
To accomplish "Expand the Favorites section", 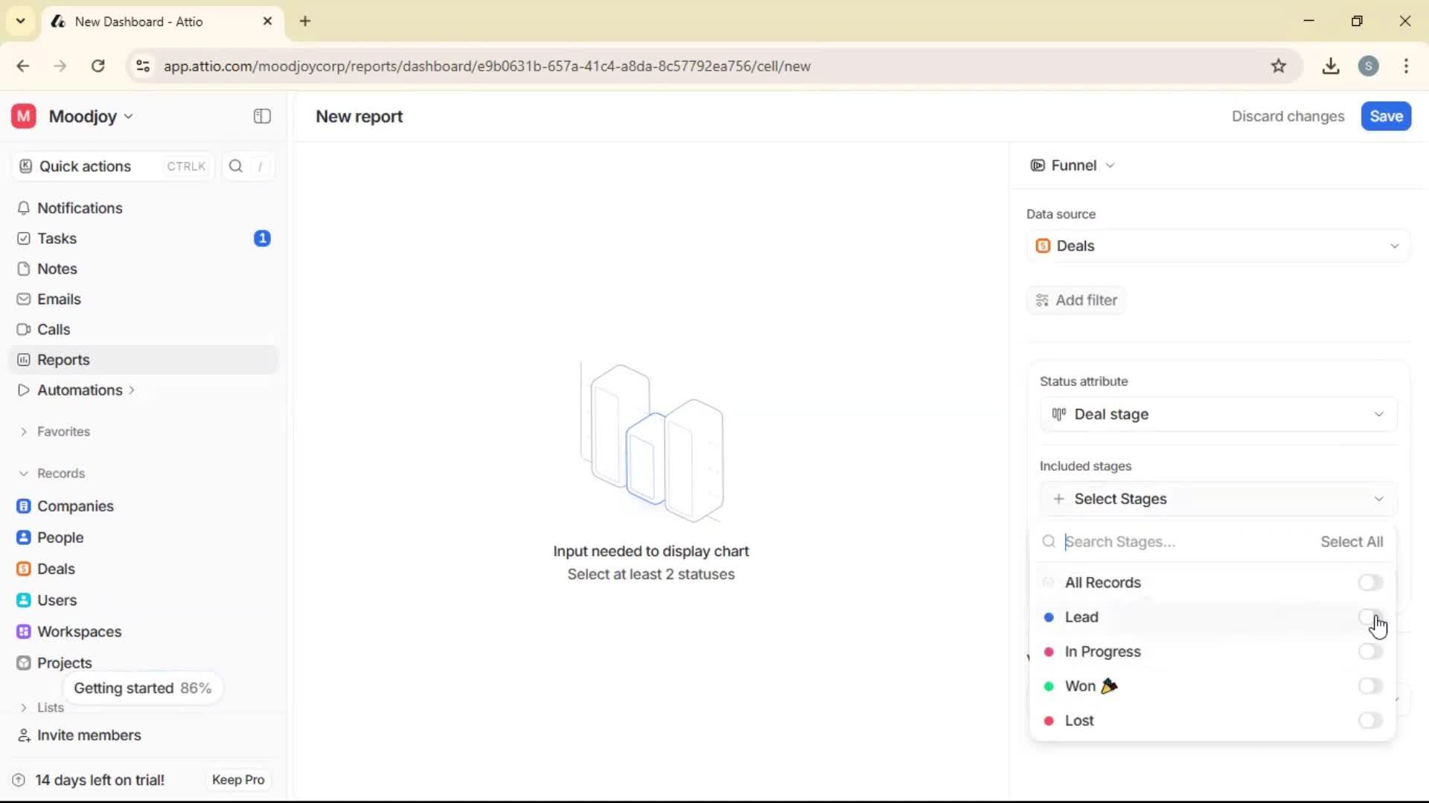I will click(63, 431).
